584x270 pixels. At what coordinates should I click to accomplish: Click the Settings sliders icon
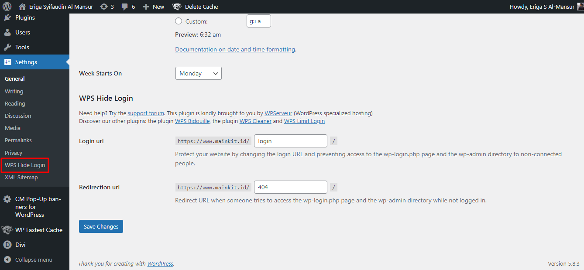[x=7, y=62]
